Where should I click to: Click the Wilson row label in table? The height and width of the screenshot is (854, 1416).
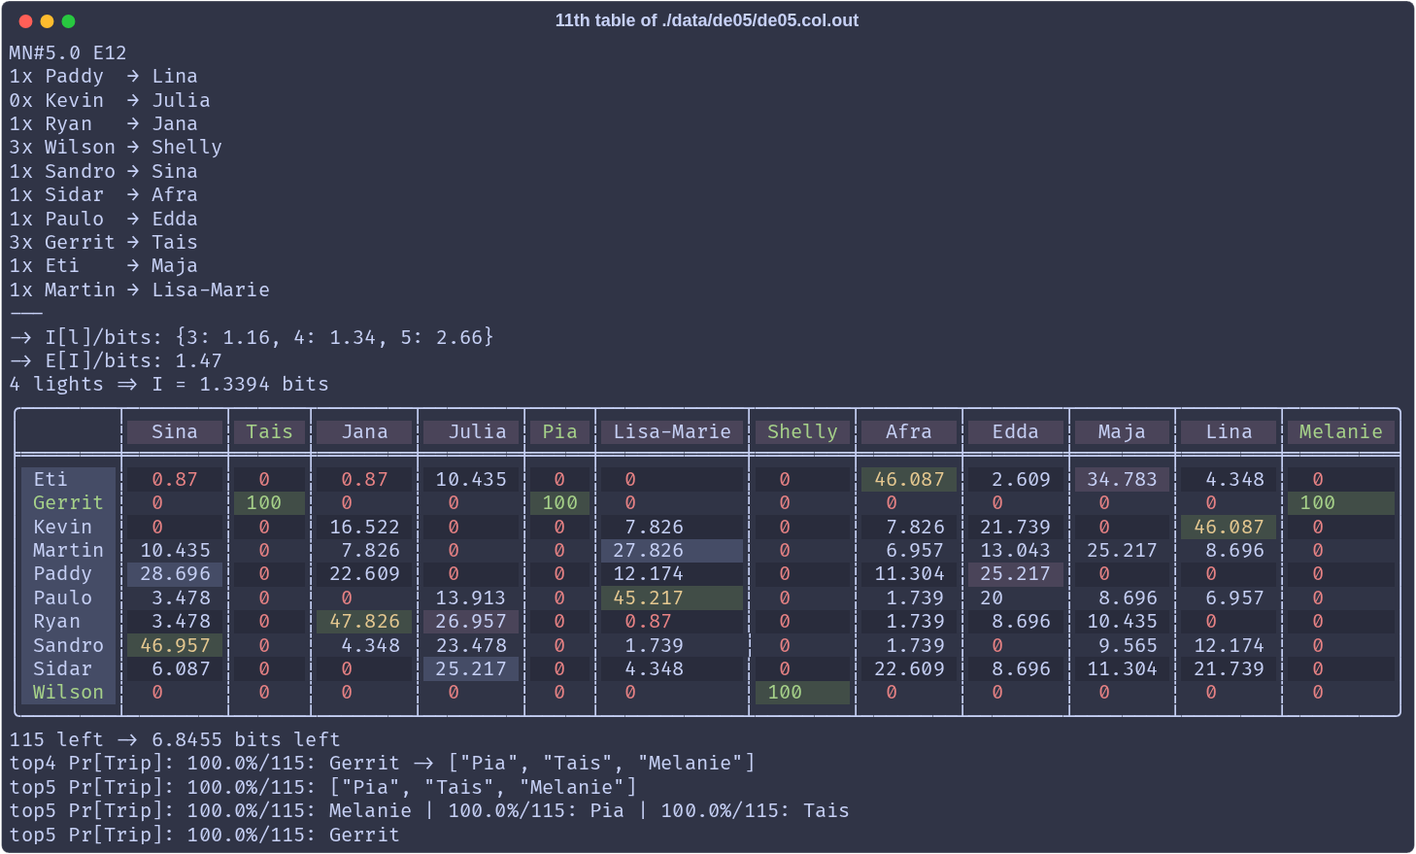[x=68, y=692]
